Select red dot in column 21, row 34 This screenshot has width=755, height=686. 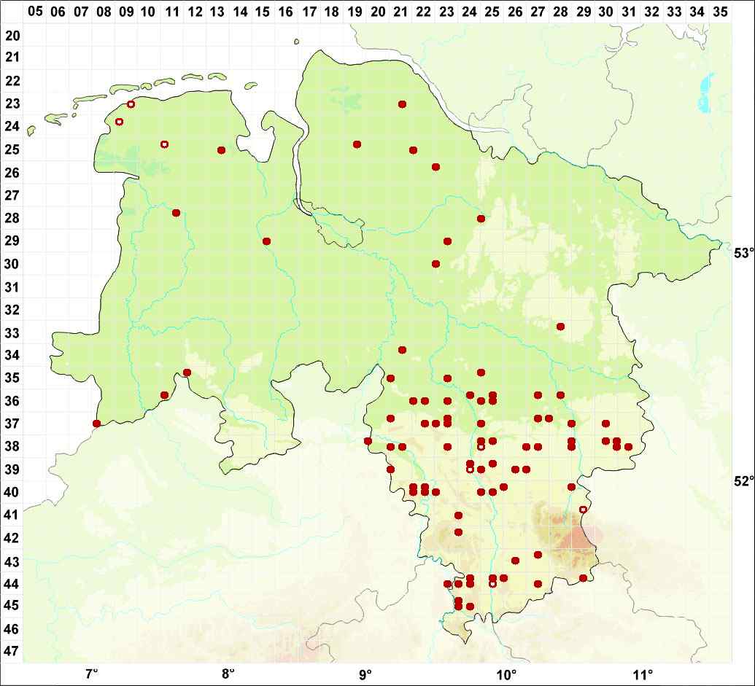pos(403,350)
